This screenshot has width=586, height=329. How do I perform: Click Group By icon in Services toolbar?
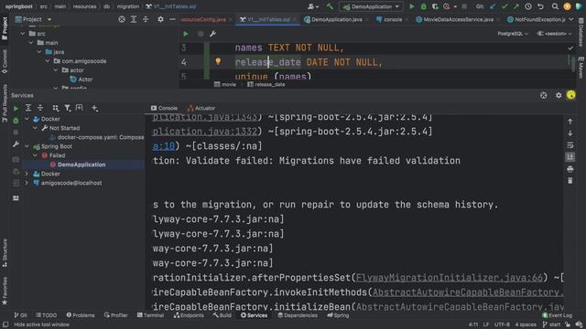coord(55,108)
